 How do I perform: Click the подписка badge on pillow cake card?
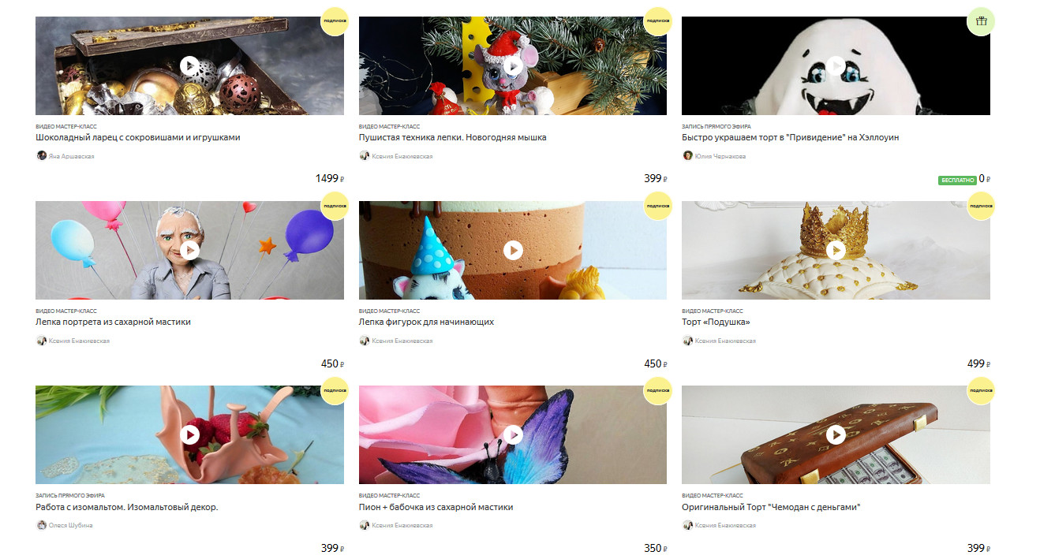981,206
